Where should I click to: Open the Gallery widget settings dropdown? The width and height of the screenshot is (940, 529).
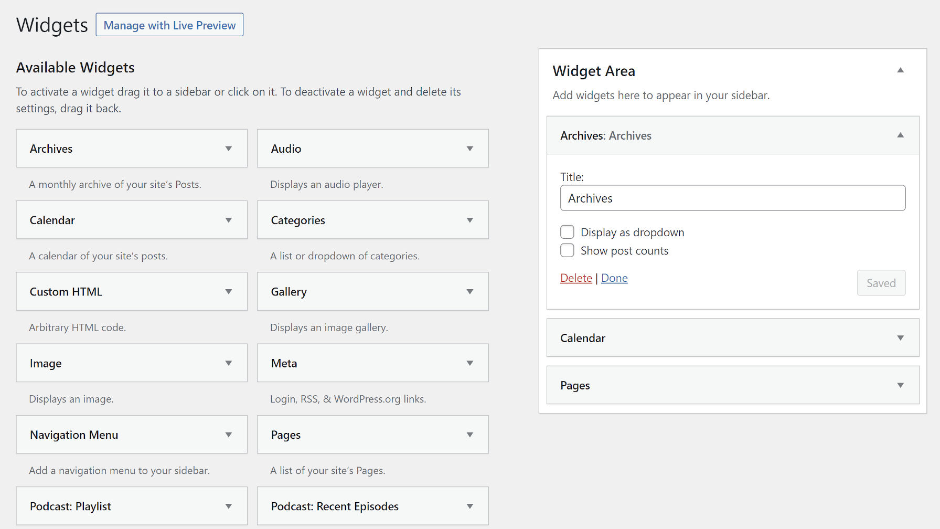pos(470,291)
